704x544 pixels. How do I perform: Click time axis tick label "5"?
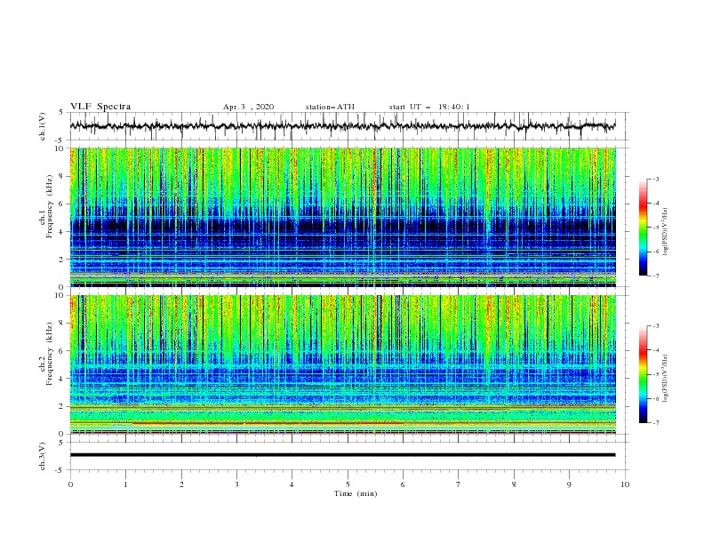[x=348, y=484]
